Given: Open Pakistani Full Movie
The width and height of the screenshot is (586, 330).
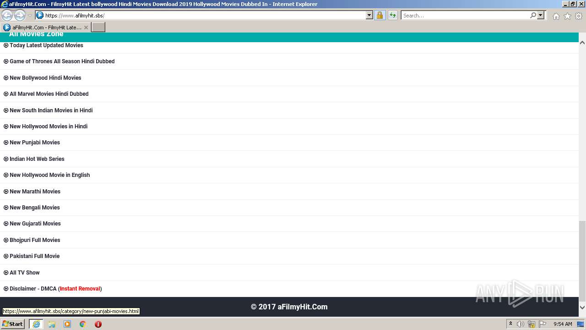Looking at the screenshot, I should tap(35, 256).
